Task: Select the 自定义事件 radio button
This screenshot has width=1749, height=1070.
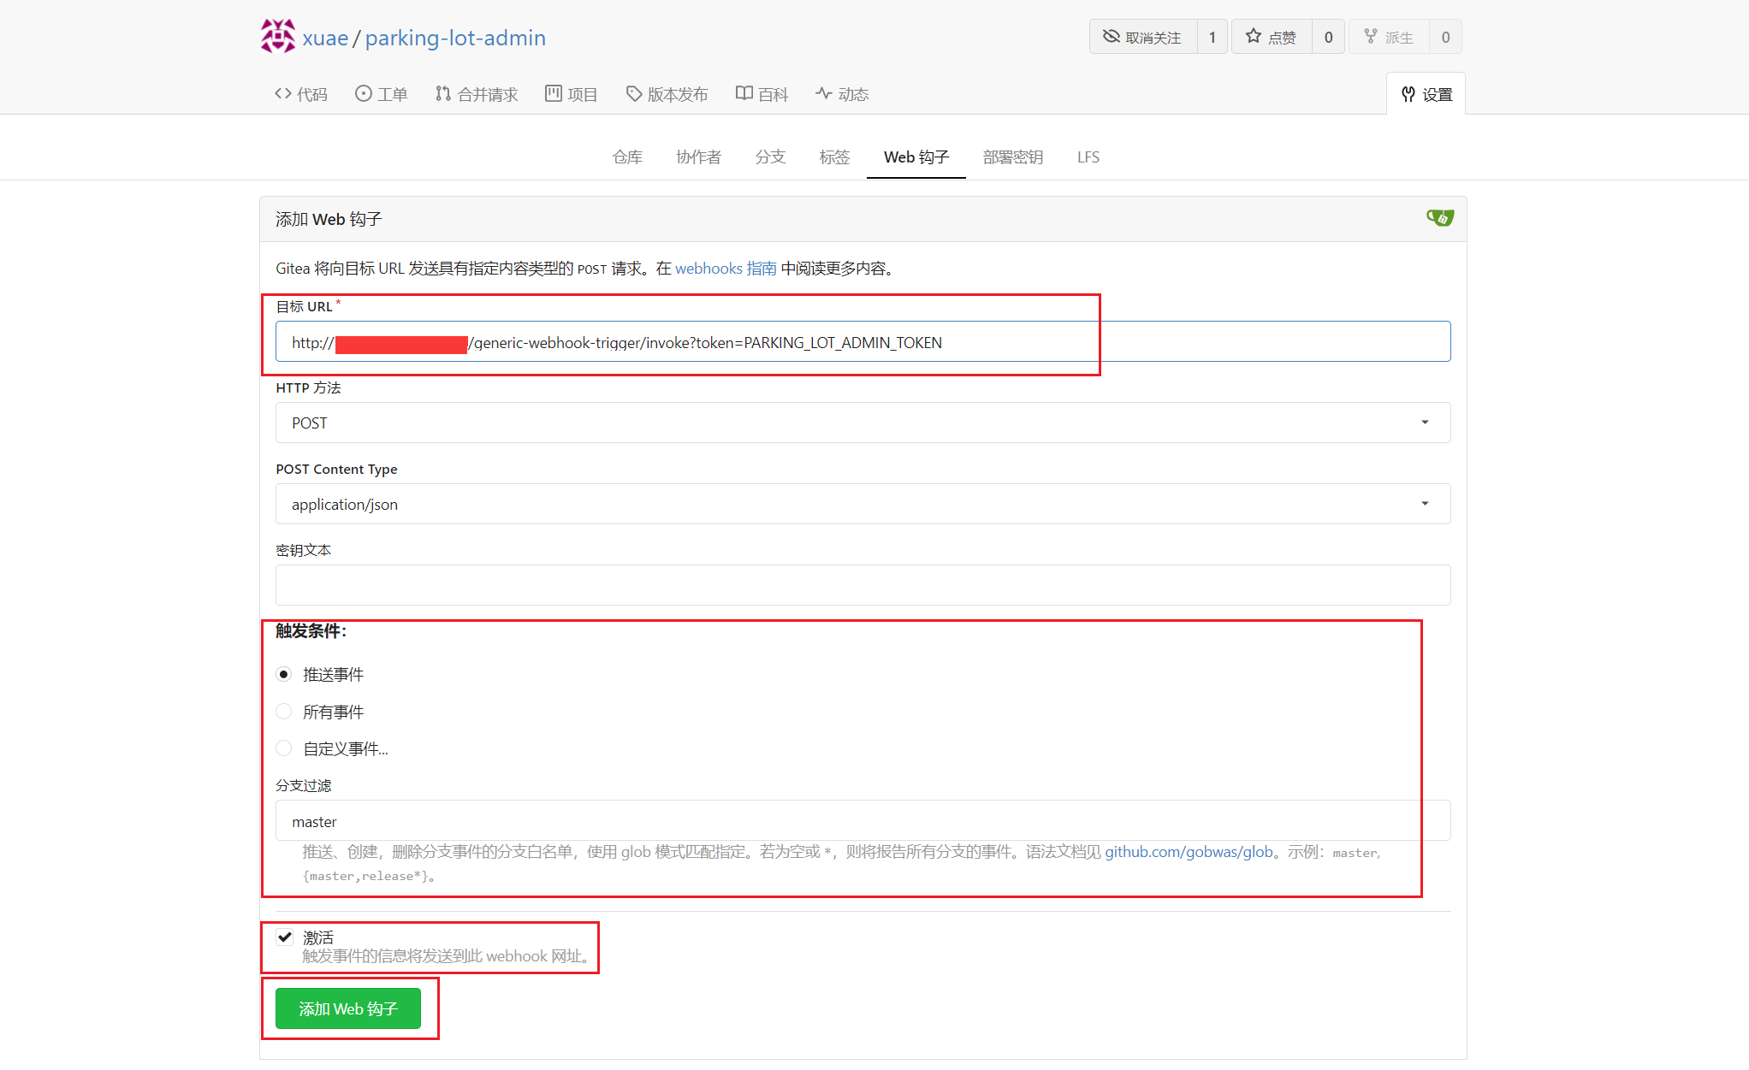Action: click(x=284, y=748)
